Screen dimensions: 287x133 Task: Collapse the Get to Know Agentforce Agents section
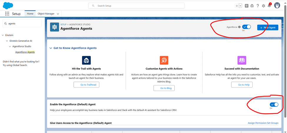point(51,48)
